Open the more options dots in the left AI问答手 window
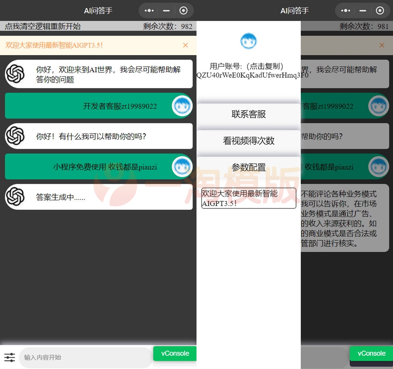The width and height of the screenshot is (393, 369). coord(149,10)
